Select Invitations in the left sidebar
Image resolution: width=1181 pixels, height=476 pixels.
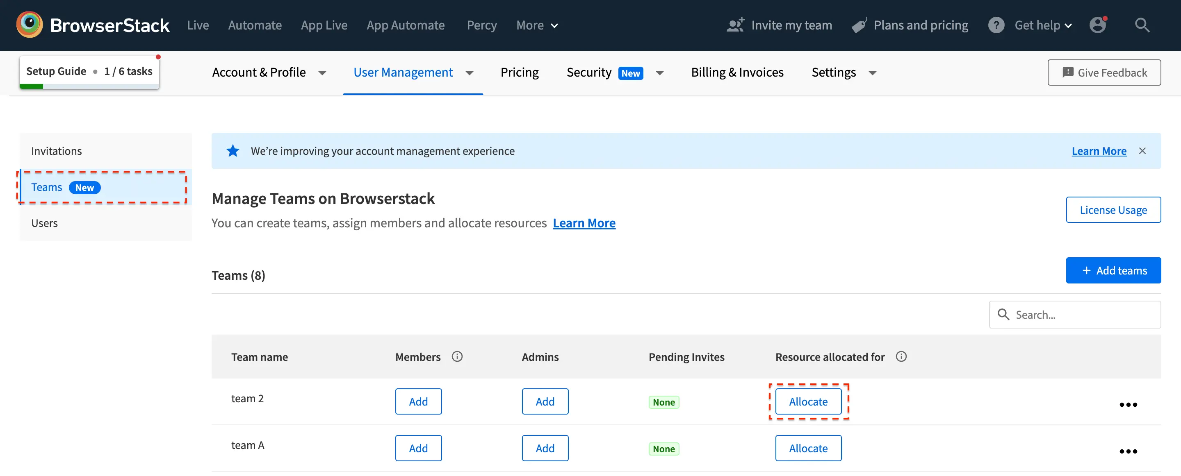(57, 151)
